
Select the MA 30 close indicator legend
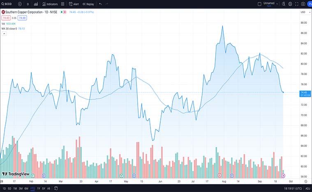(x=13, y=29)
